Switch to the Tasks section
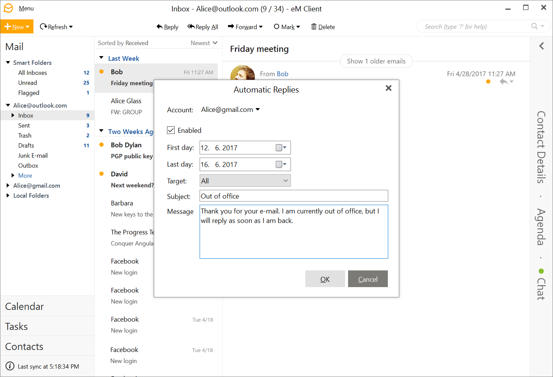Viewport: 553px width, 377px height. coord(47,326)
